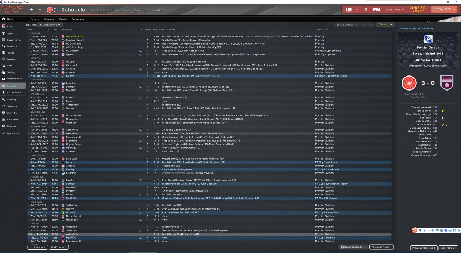
Task: Click the COMPETITION column header
Action: (321, 29)
